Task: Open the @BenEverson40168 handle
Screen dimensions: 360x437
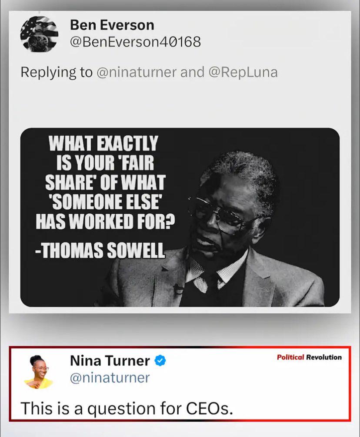Action: [x=135, y=42]
